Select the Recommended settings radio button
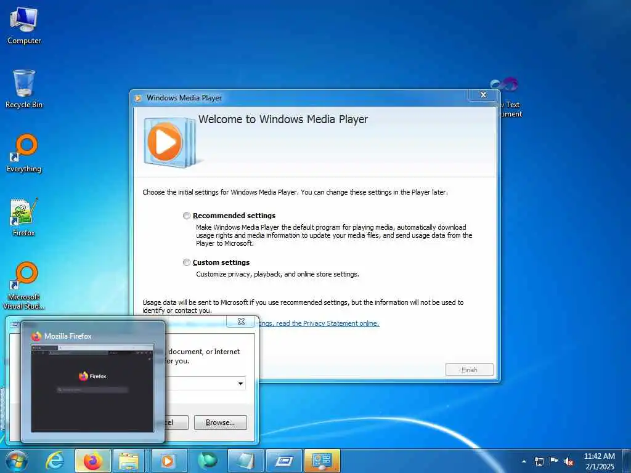This screenshot has width=631, height=473. [187, 216]
